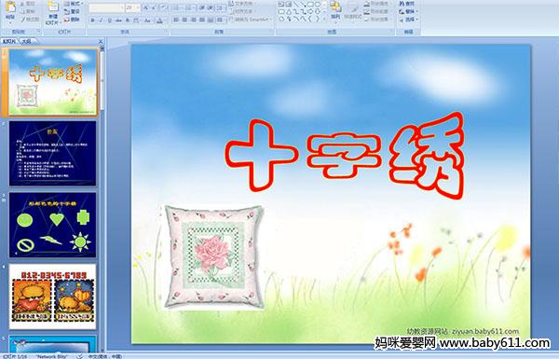Click the Find icon in Editing group
The image size is (559, 359).
tap(407, 4)
